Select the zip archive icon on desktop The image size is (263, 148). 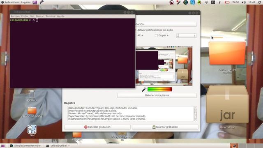pyautogui.click(x=122, y=136)
